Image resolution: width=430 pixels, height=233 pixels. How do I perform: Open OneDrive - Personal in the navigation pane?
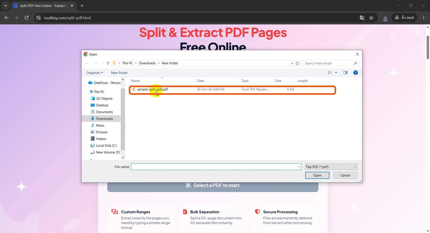pos(104,83)
